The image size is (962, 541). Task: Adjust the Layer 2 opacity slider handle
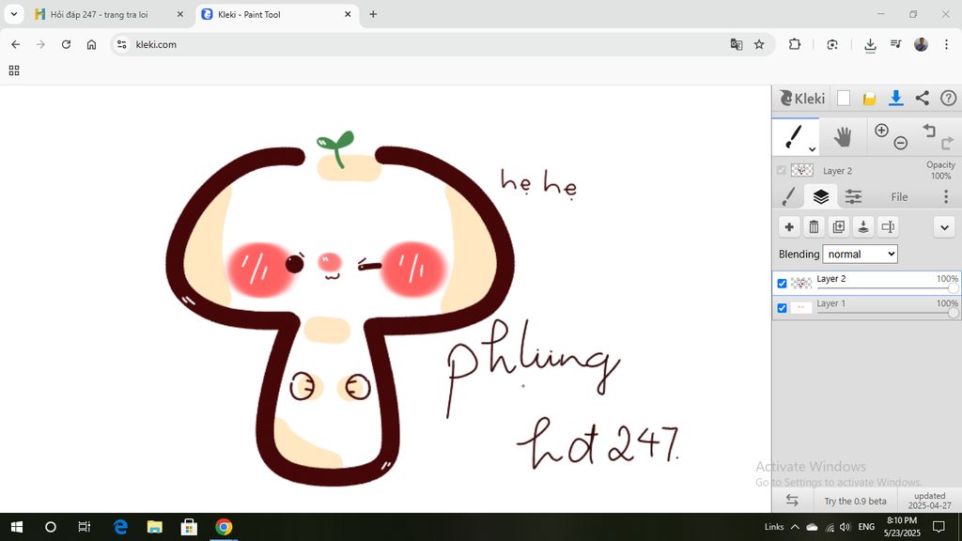(x=953, y=288)
